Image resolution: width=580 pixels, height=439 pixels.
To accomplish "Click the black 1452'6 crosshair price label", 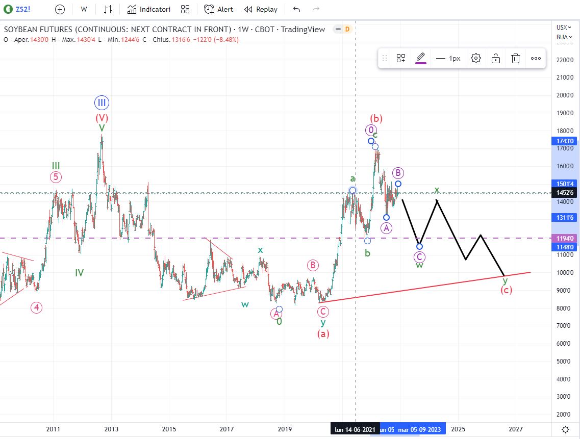I will tap(565, 193).
